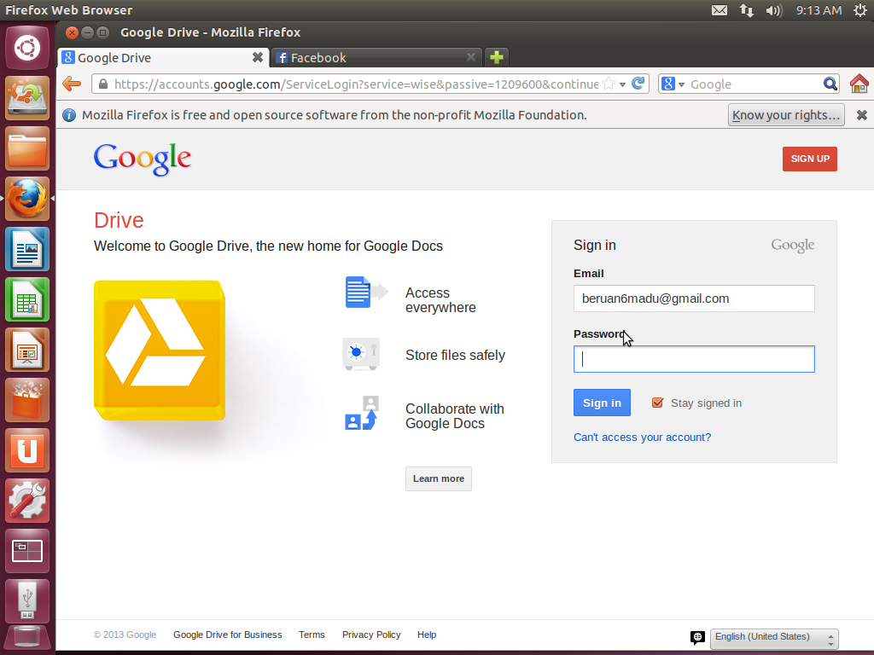Image resolution: width=874 pixels, height=655 pixels.
Task: Click the browser back arrow button
Action: (72, 84)
